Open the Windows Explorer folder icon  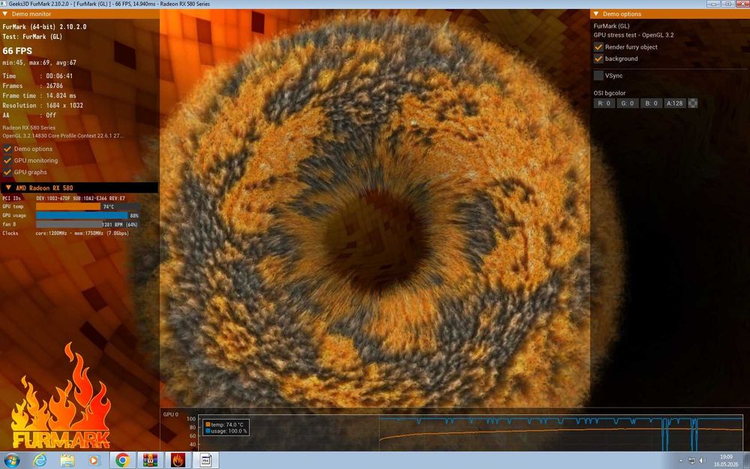pos(67,461)
